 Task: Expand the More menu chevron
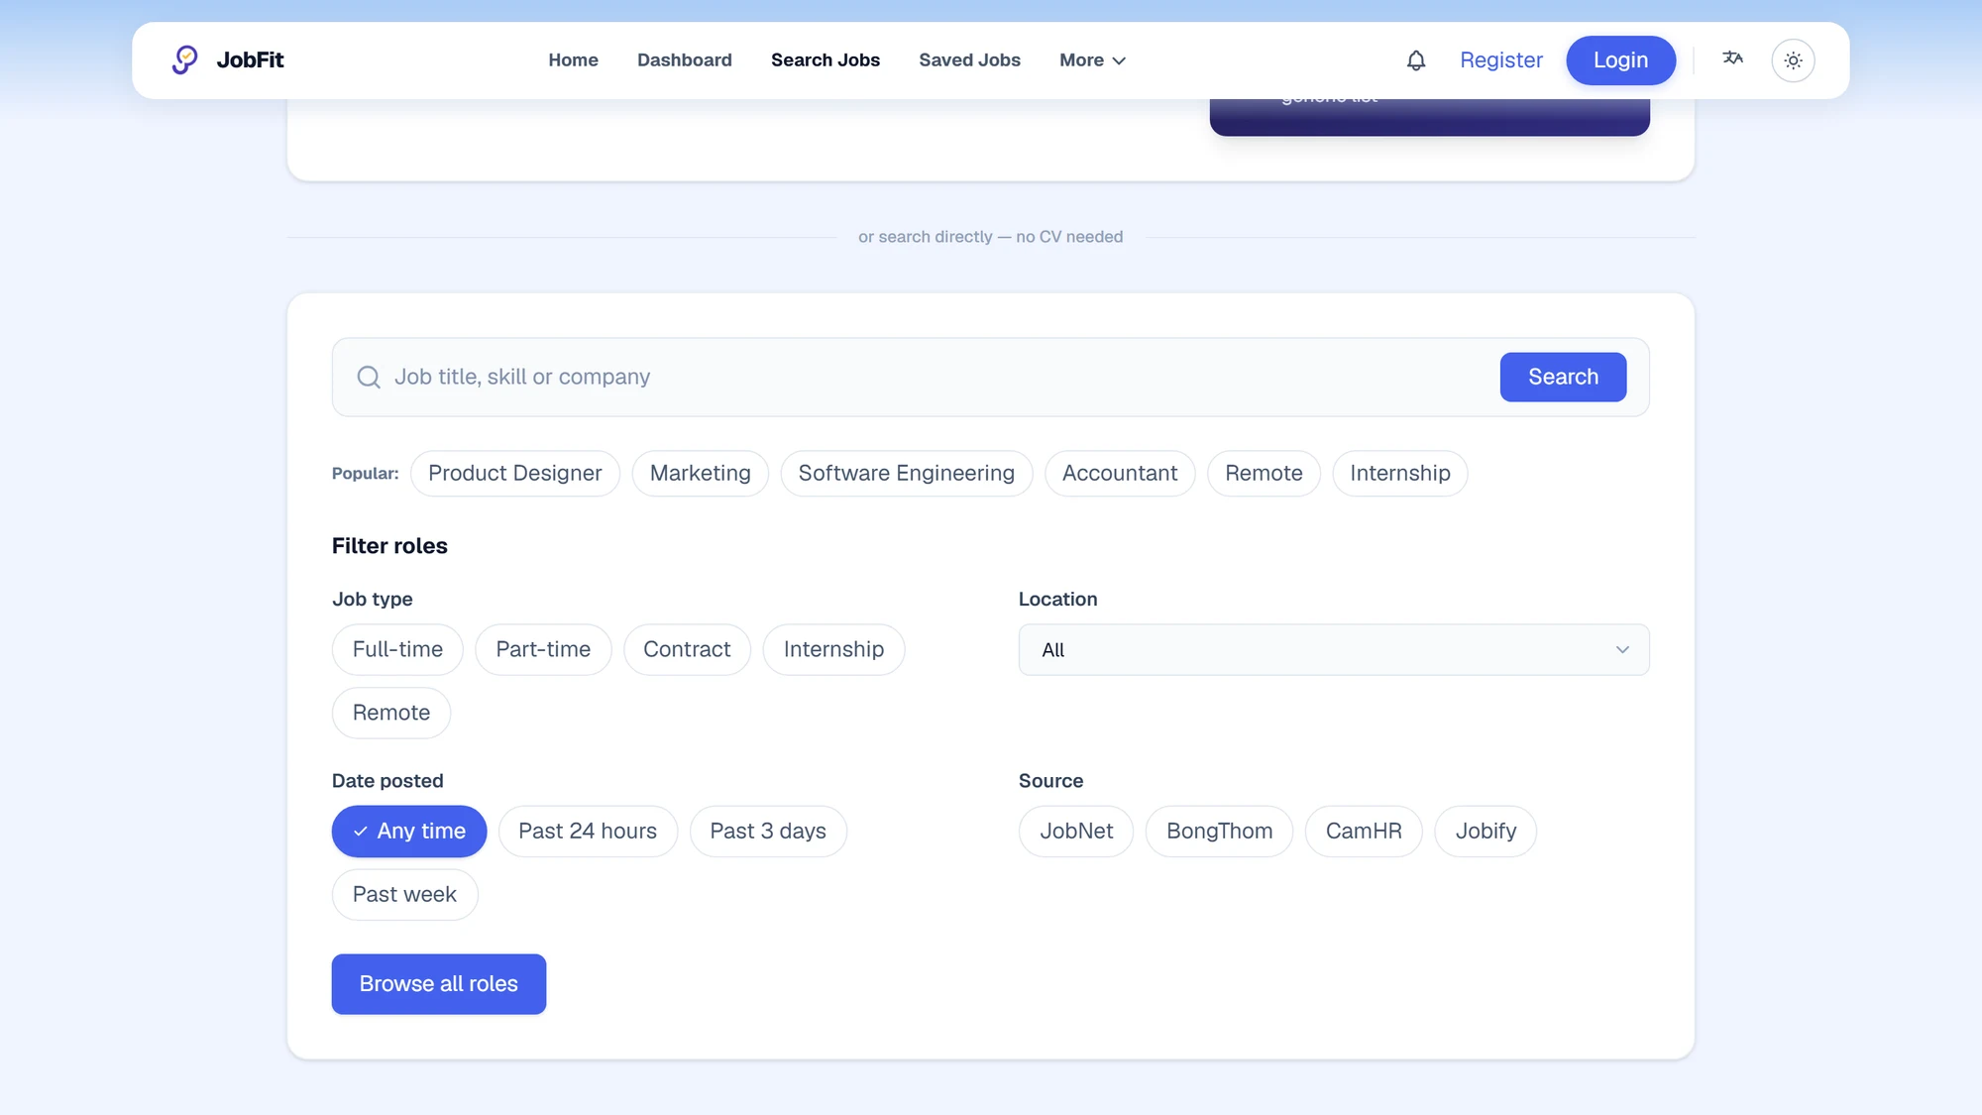point(1119,61)
